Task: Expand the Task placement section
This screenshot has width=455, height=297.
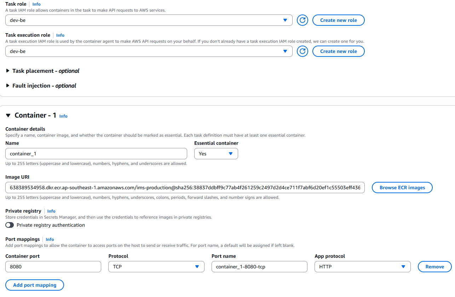Action: tap(8, 71)
